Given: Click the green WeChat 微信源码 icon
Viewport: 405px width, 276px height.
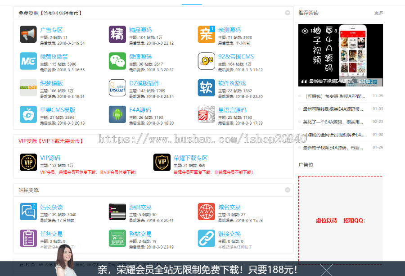Looking at the screenshot, I should pos(117,61).
